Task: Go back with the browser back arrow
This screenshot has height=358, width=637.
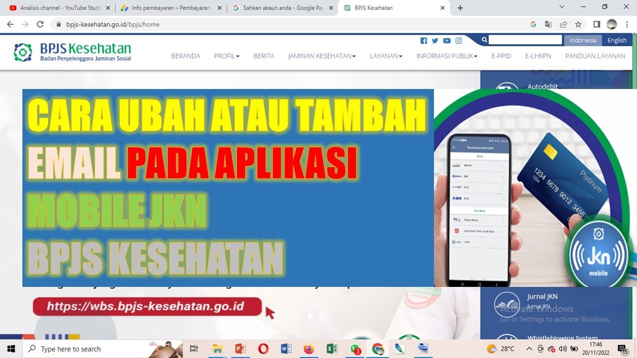Action: pos(10,24)
